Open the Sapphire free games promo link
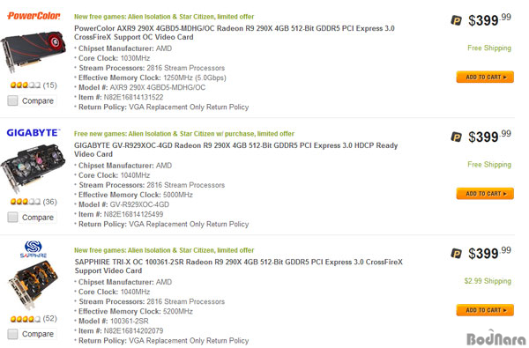The width and height of the screenshot is (529, 348). 164,250
